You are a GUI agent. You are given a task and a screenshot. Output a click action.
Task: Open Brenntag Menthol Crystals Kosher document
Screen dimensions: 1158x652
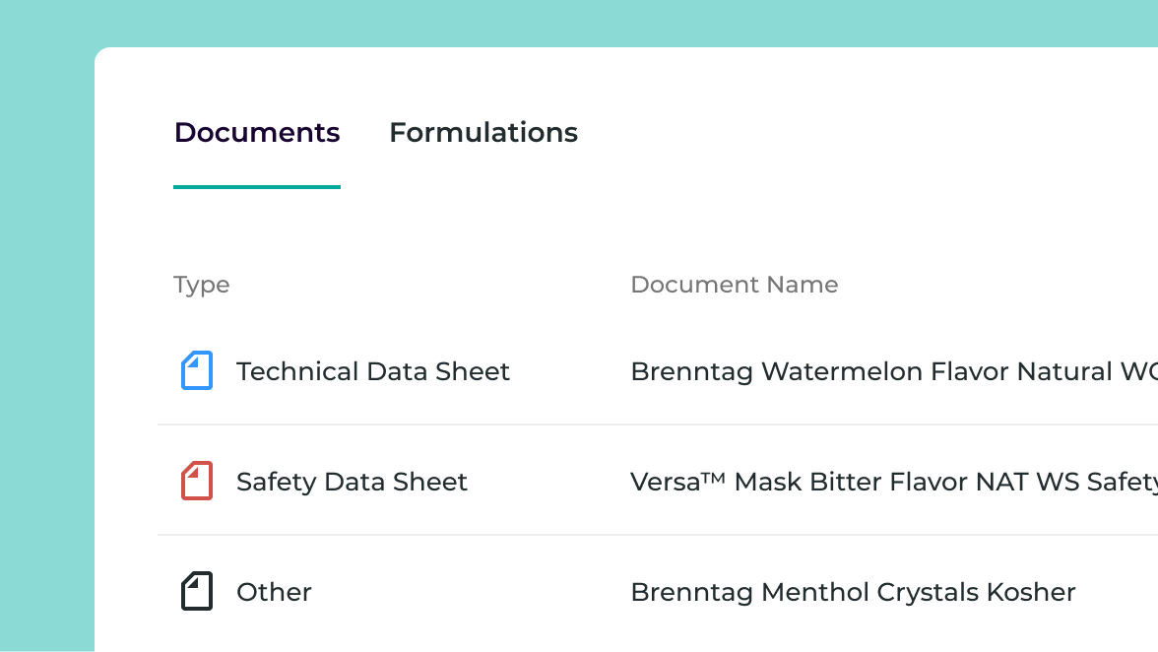tap(853, 592)
